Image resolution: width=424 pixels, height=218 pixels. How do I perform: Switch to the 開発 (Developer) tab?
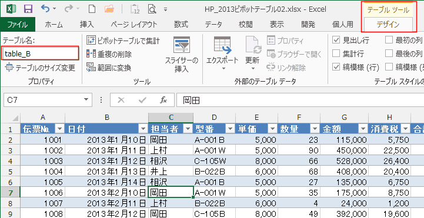click(x=308, y=25)
